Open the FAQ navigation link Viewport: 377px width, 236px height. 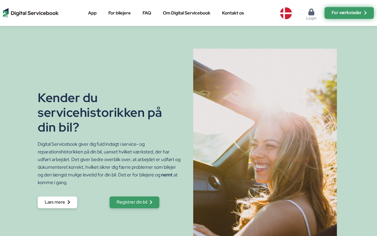147,13
